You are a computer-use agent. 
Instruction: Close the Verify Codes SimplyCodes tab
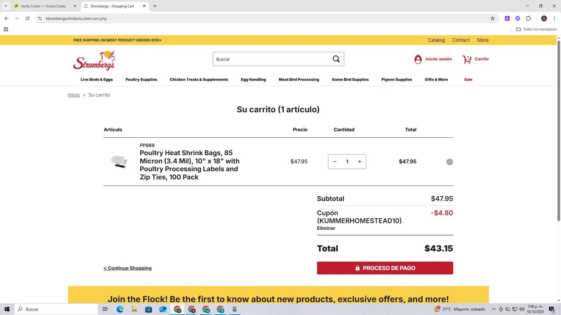click(x=75, y=6)
